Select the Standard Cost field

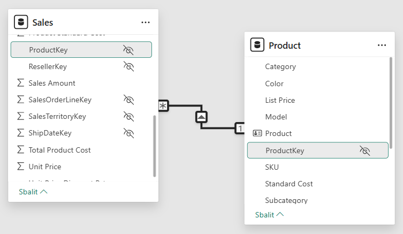click(x=289, y=184)
